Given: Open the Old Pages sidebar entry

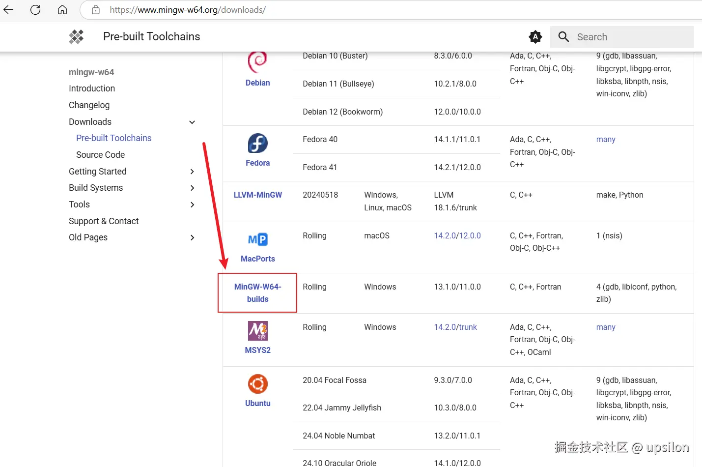Looking at the screenshot, I should click(x=88, y=237).
